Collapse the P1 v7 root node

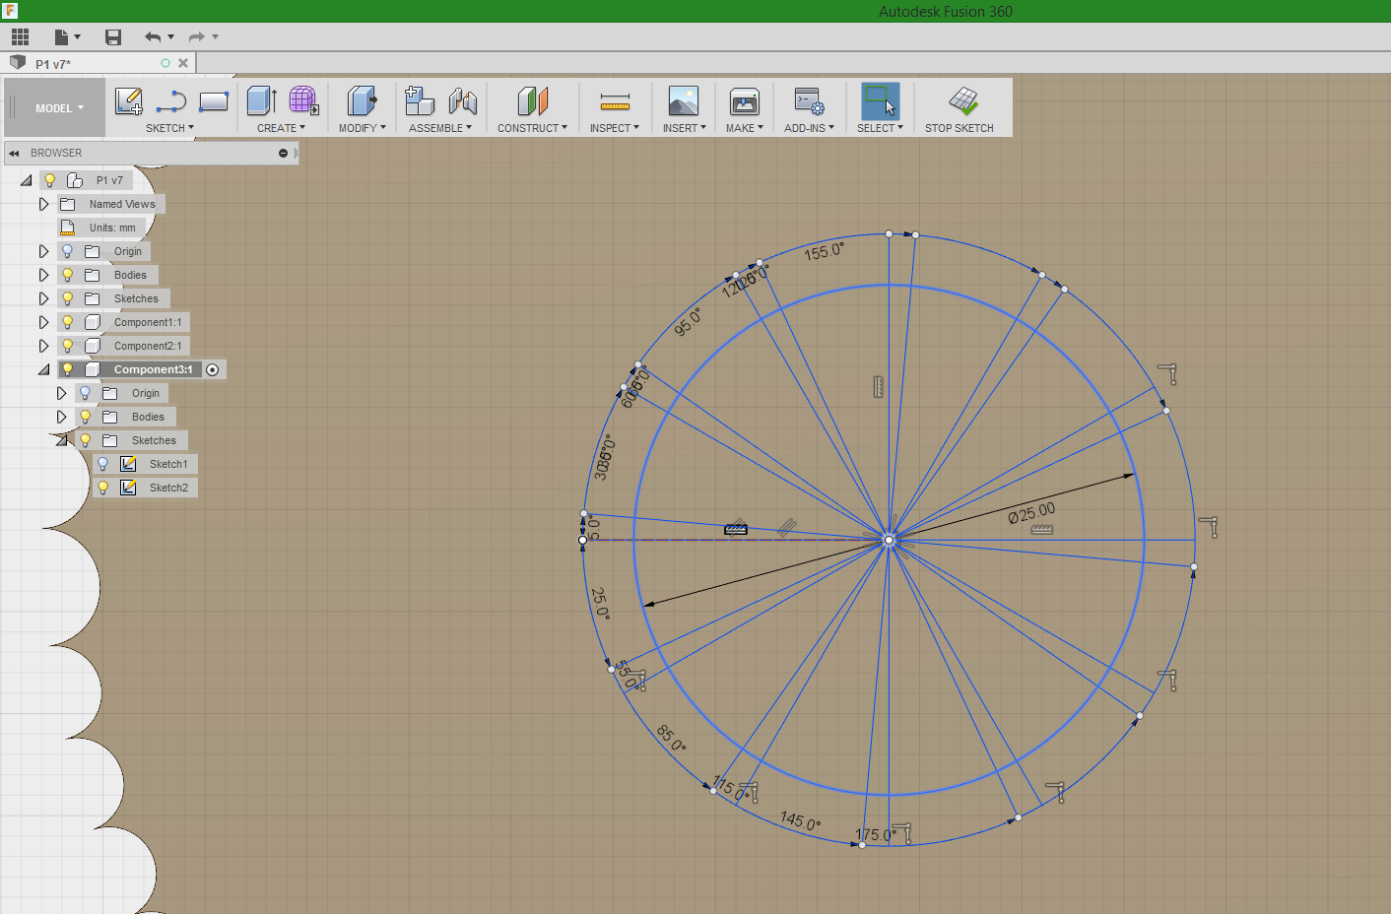pyautogui.click(x=26, y=180)
